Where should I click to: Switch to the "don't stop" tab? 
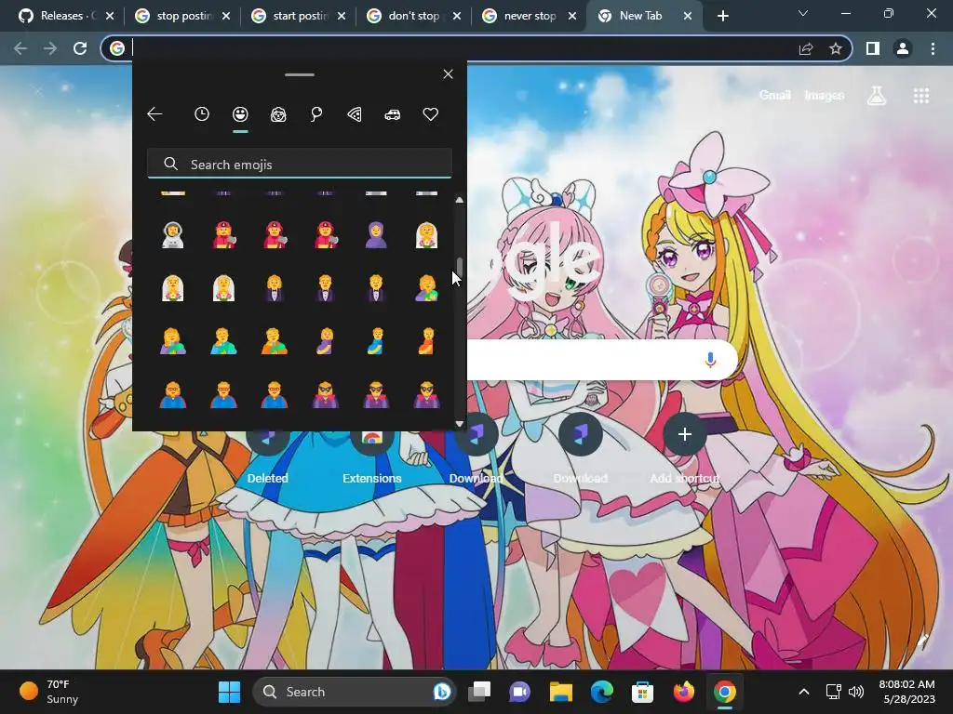coord(415,16)
